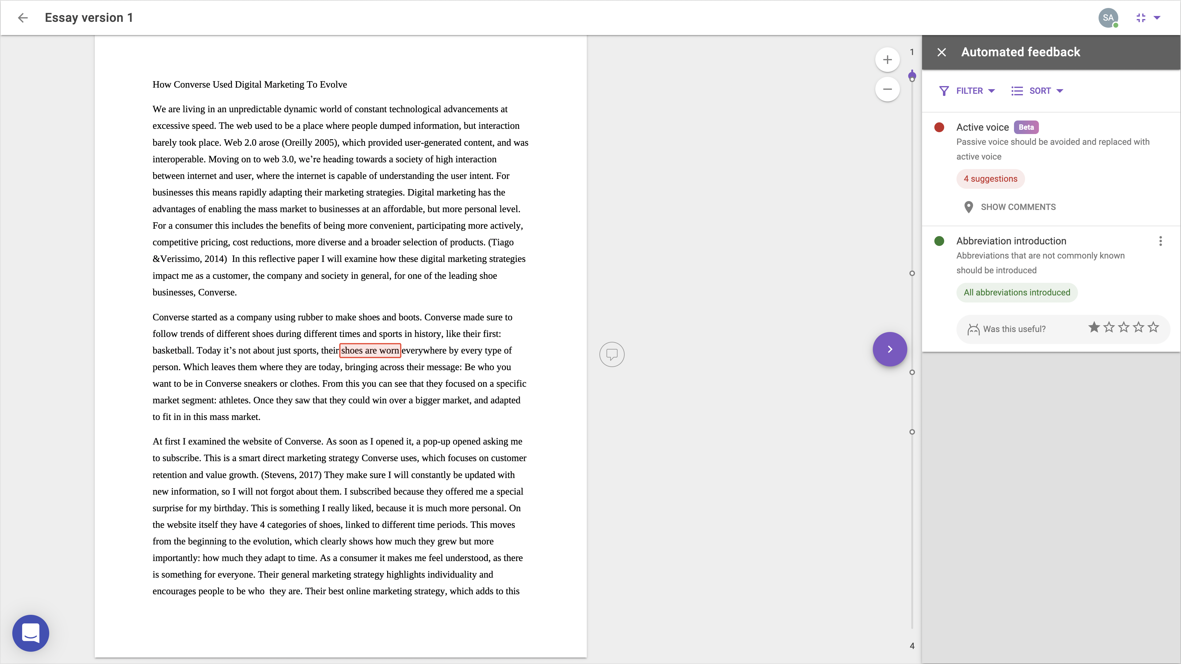Viewport: 1181px width, 664px height.
Task: Jump to the second page scroll marker
Action: (912, 273)
